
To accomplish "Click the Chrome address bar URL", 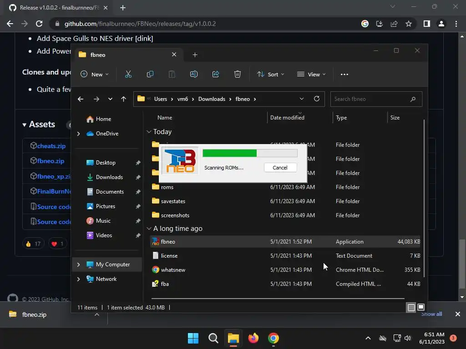I will pyautogui.click(x=140, y=24).
